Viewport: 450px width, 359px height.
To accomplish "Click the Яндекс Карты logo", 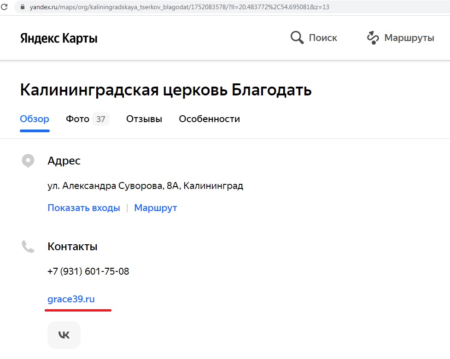I will tap(58, 38).
